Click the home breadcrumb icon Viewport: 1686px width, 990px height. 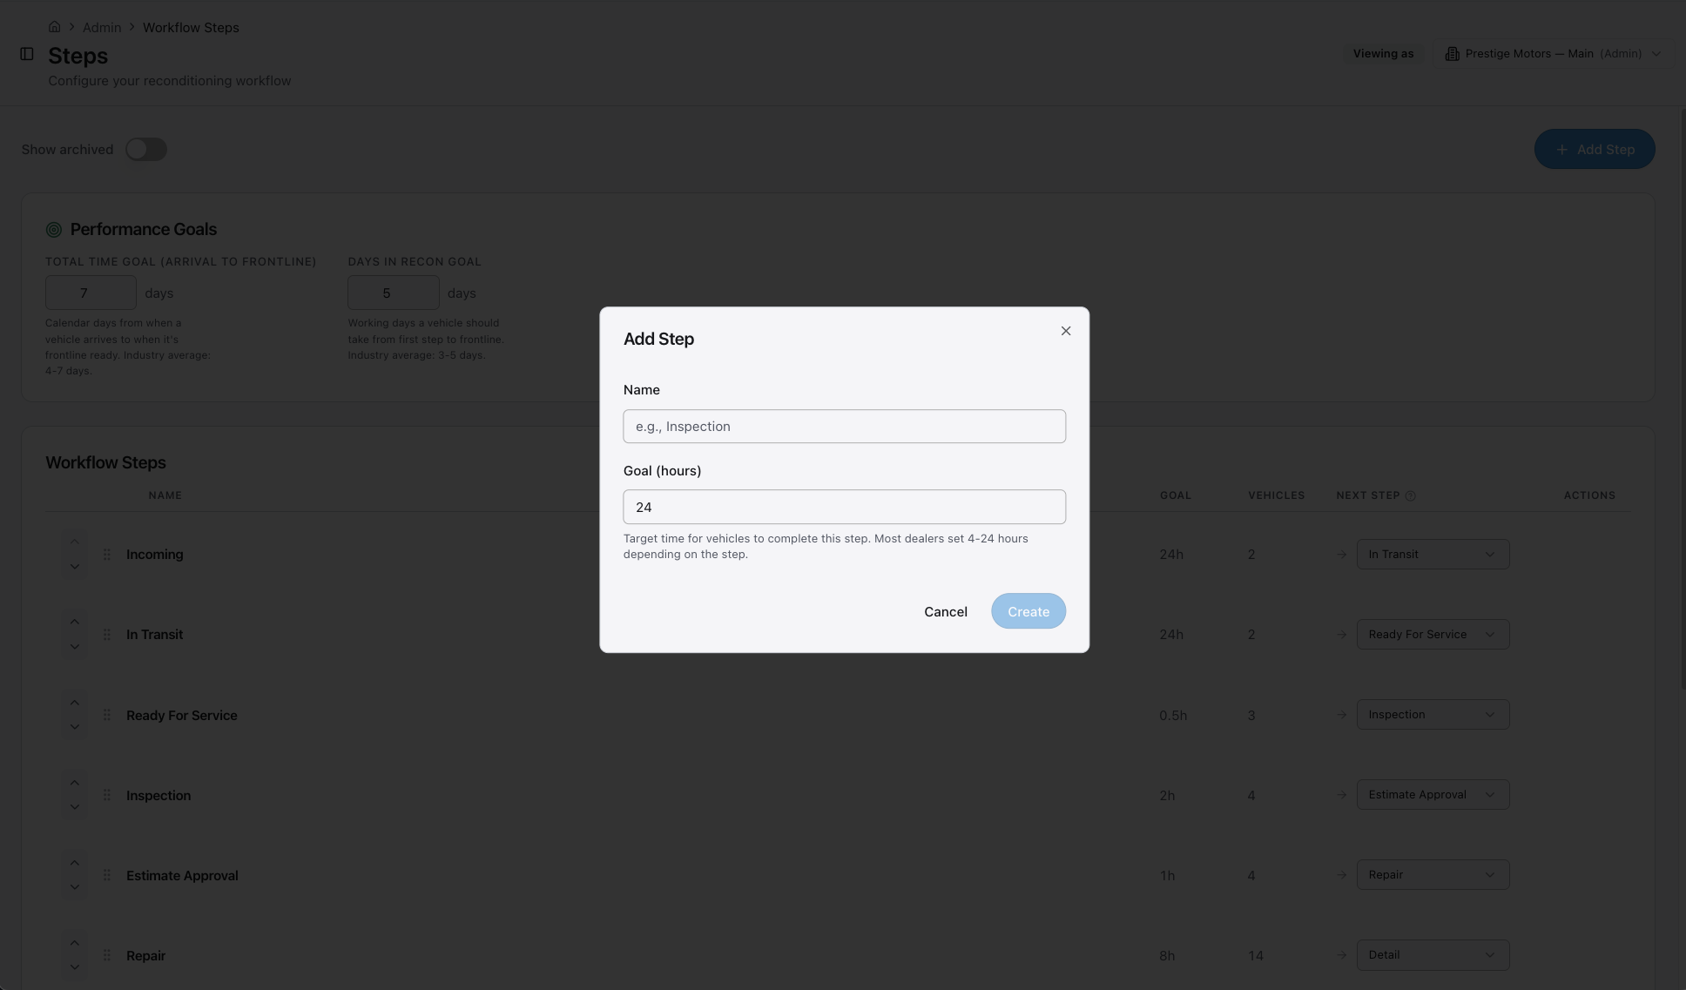coord(54,27)
